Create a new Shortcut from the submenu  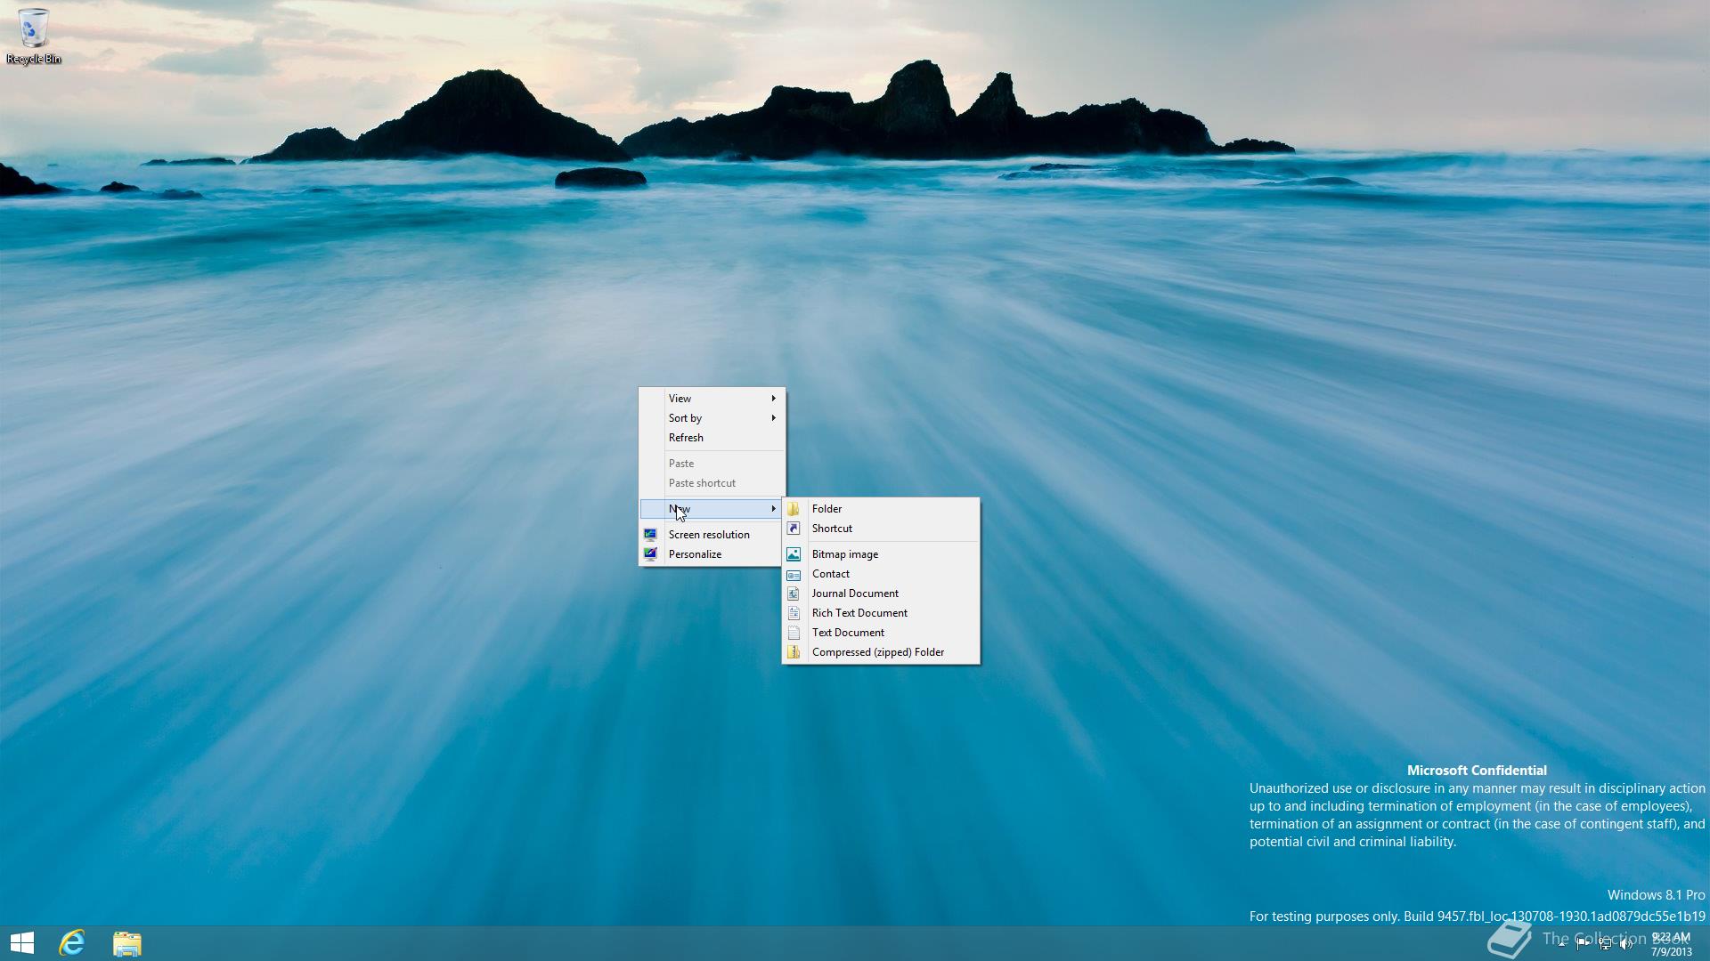tap(881, 528)
